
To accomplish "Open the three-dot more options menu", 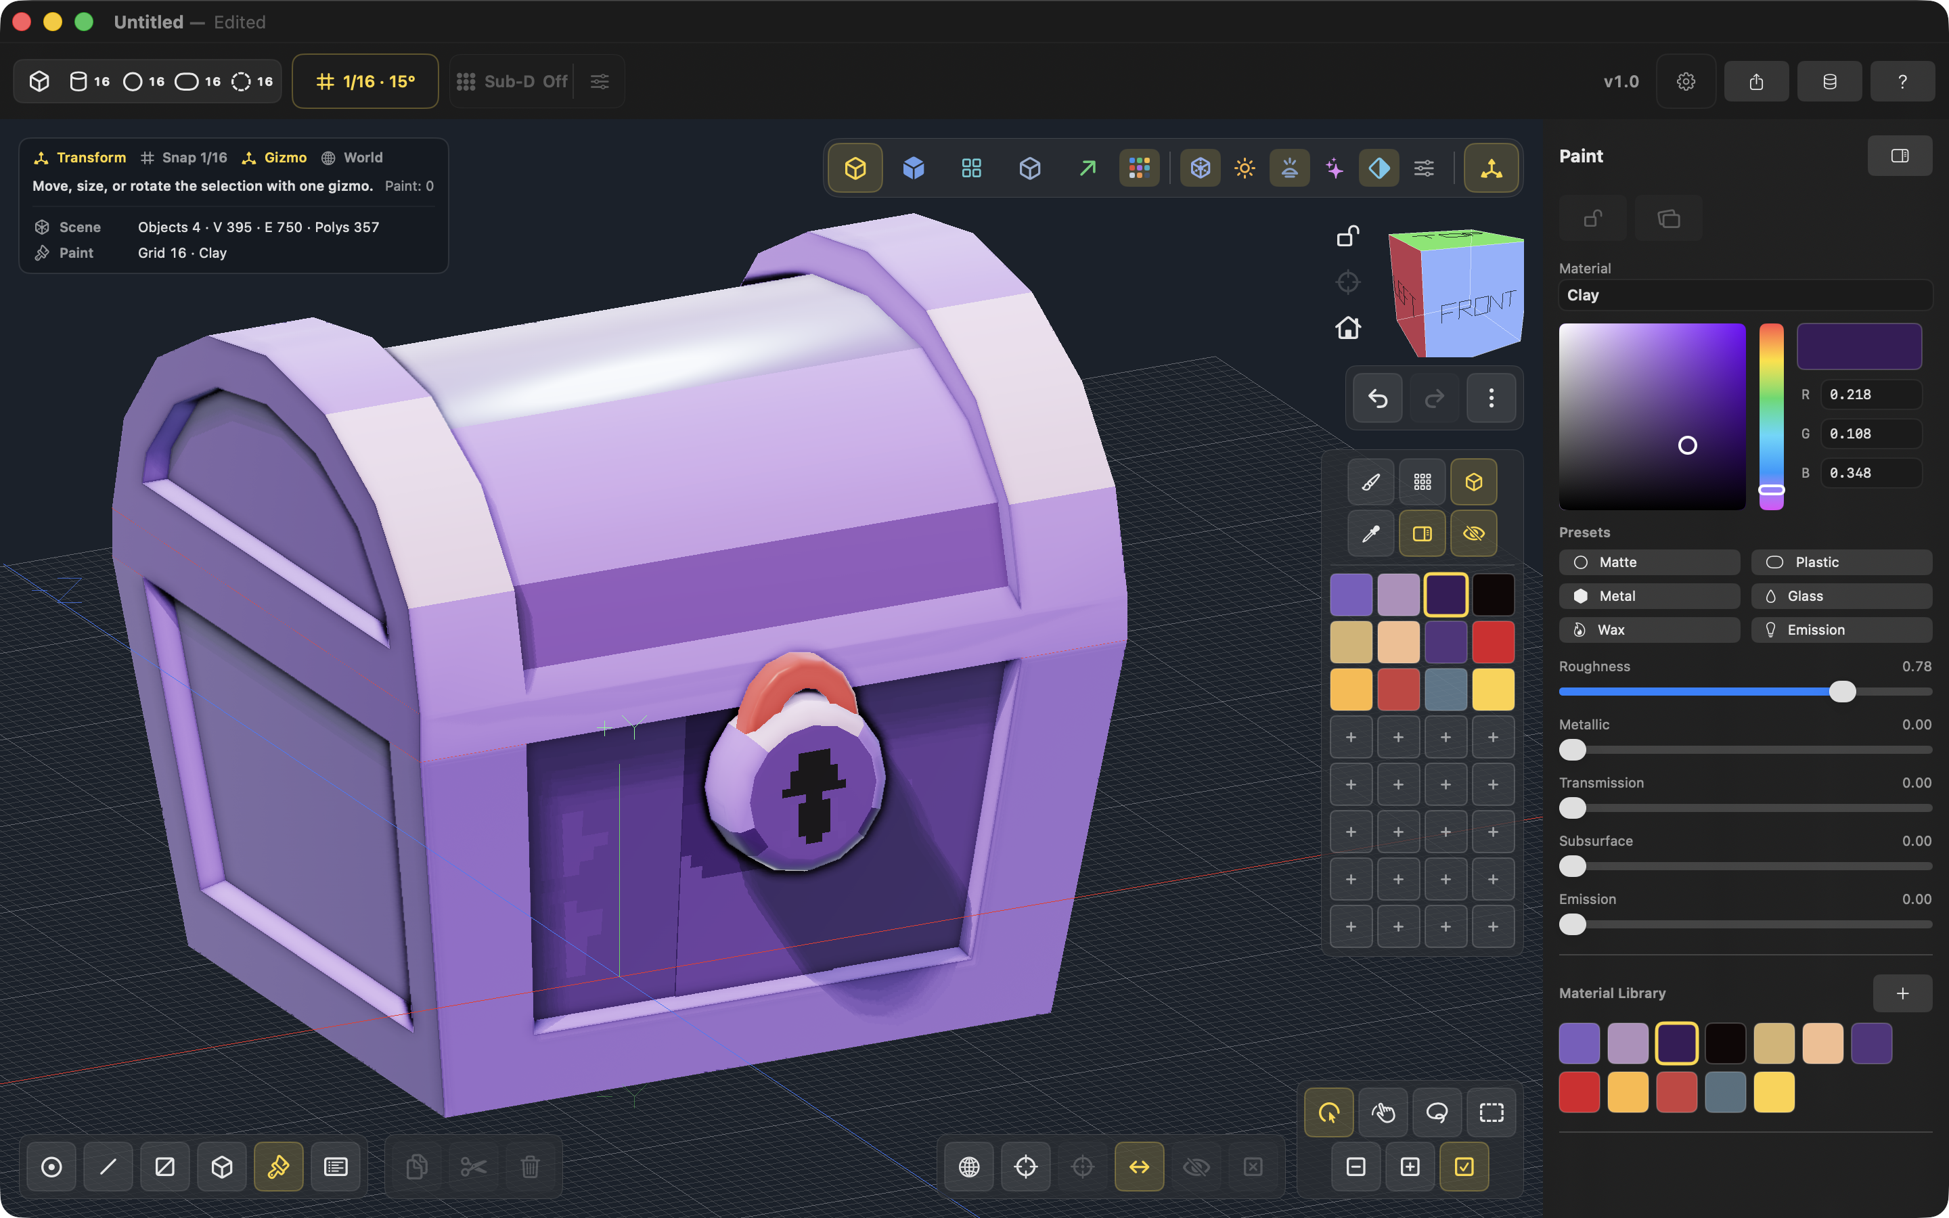I will pyautogui.click(x=1491, y=398).
